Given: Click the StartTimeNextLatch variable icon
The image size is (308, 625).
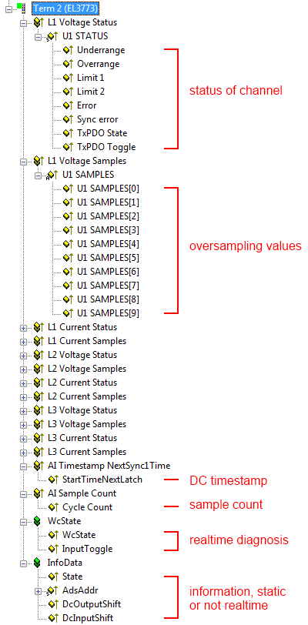Looking at the screenshot, I should coord(53,480).
